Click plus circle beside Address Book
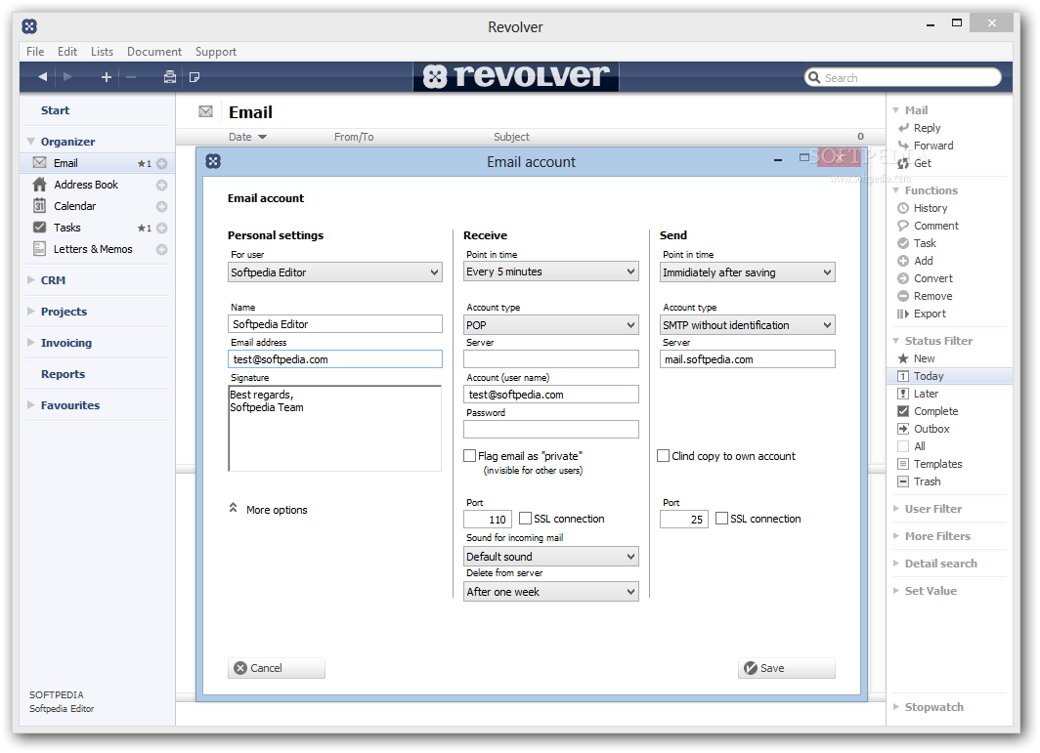Screen dimensions: 1040x753 point(162,185)
